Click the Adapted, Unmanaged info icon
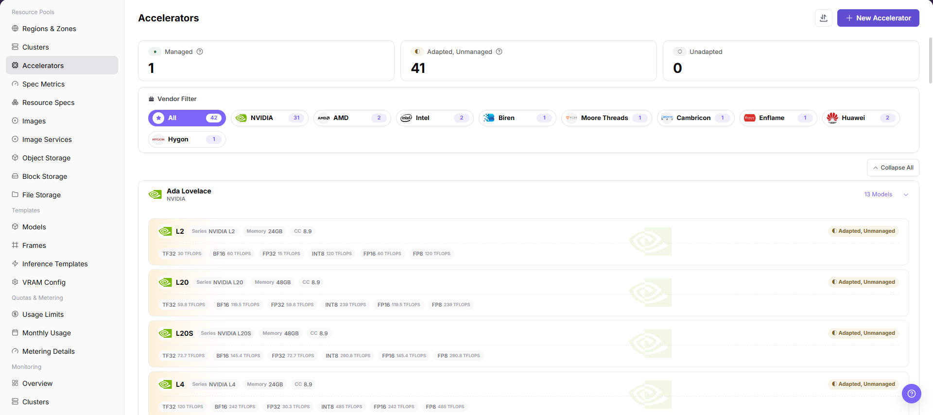The width and height of the screenshot is (933, 415). point(499,52)
